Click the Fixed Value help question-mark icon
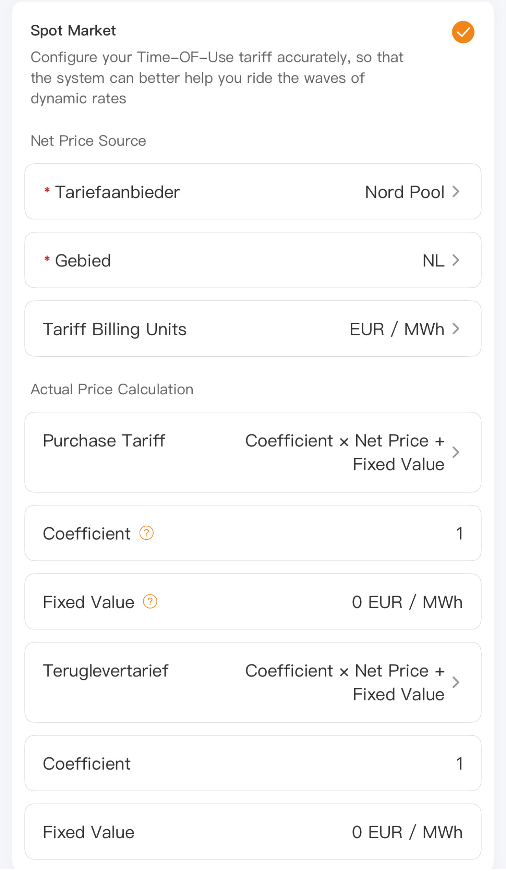Image resolution: width=506 pixels, height=871 pixels. click(150, 602)
